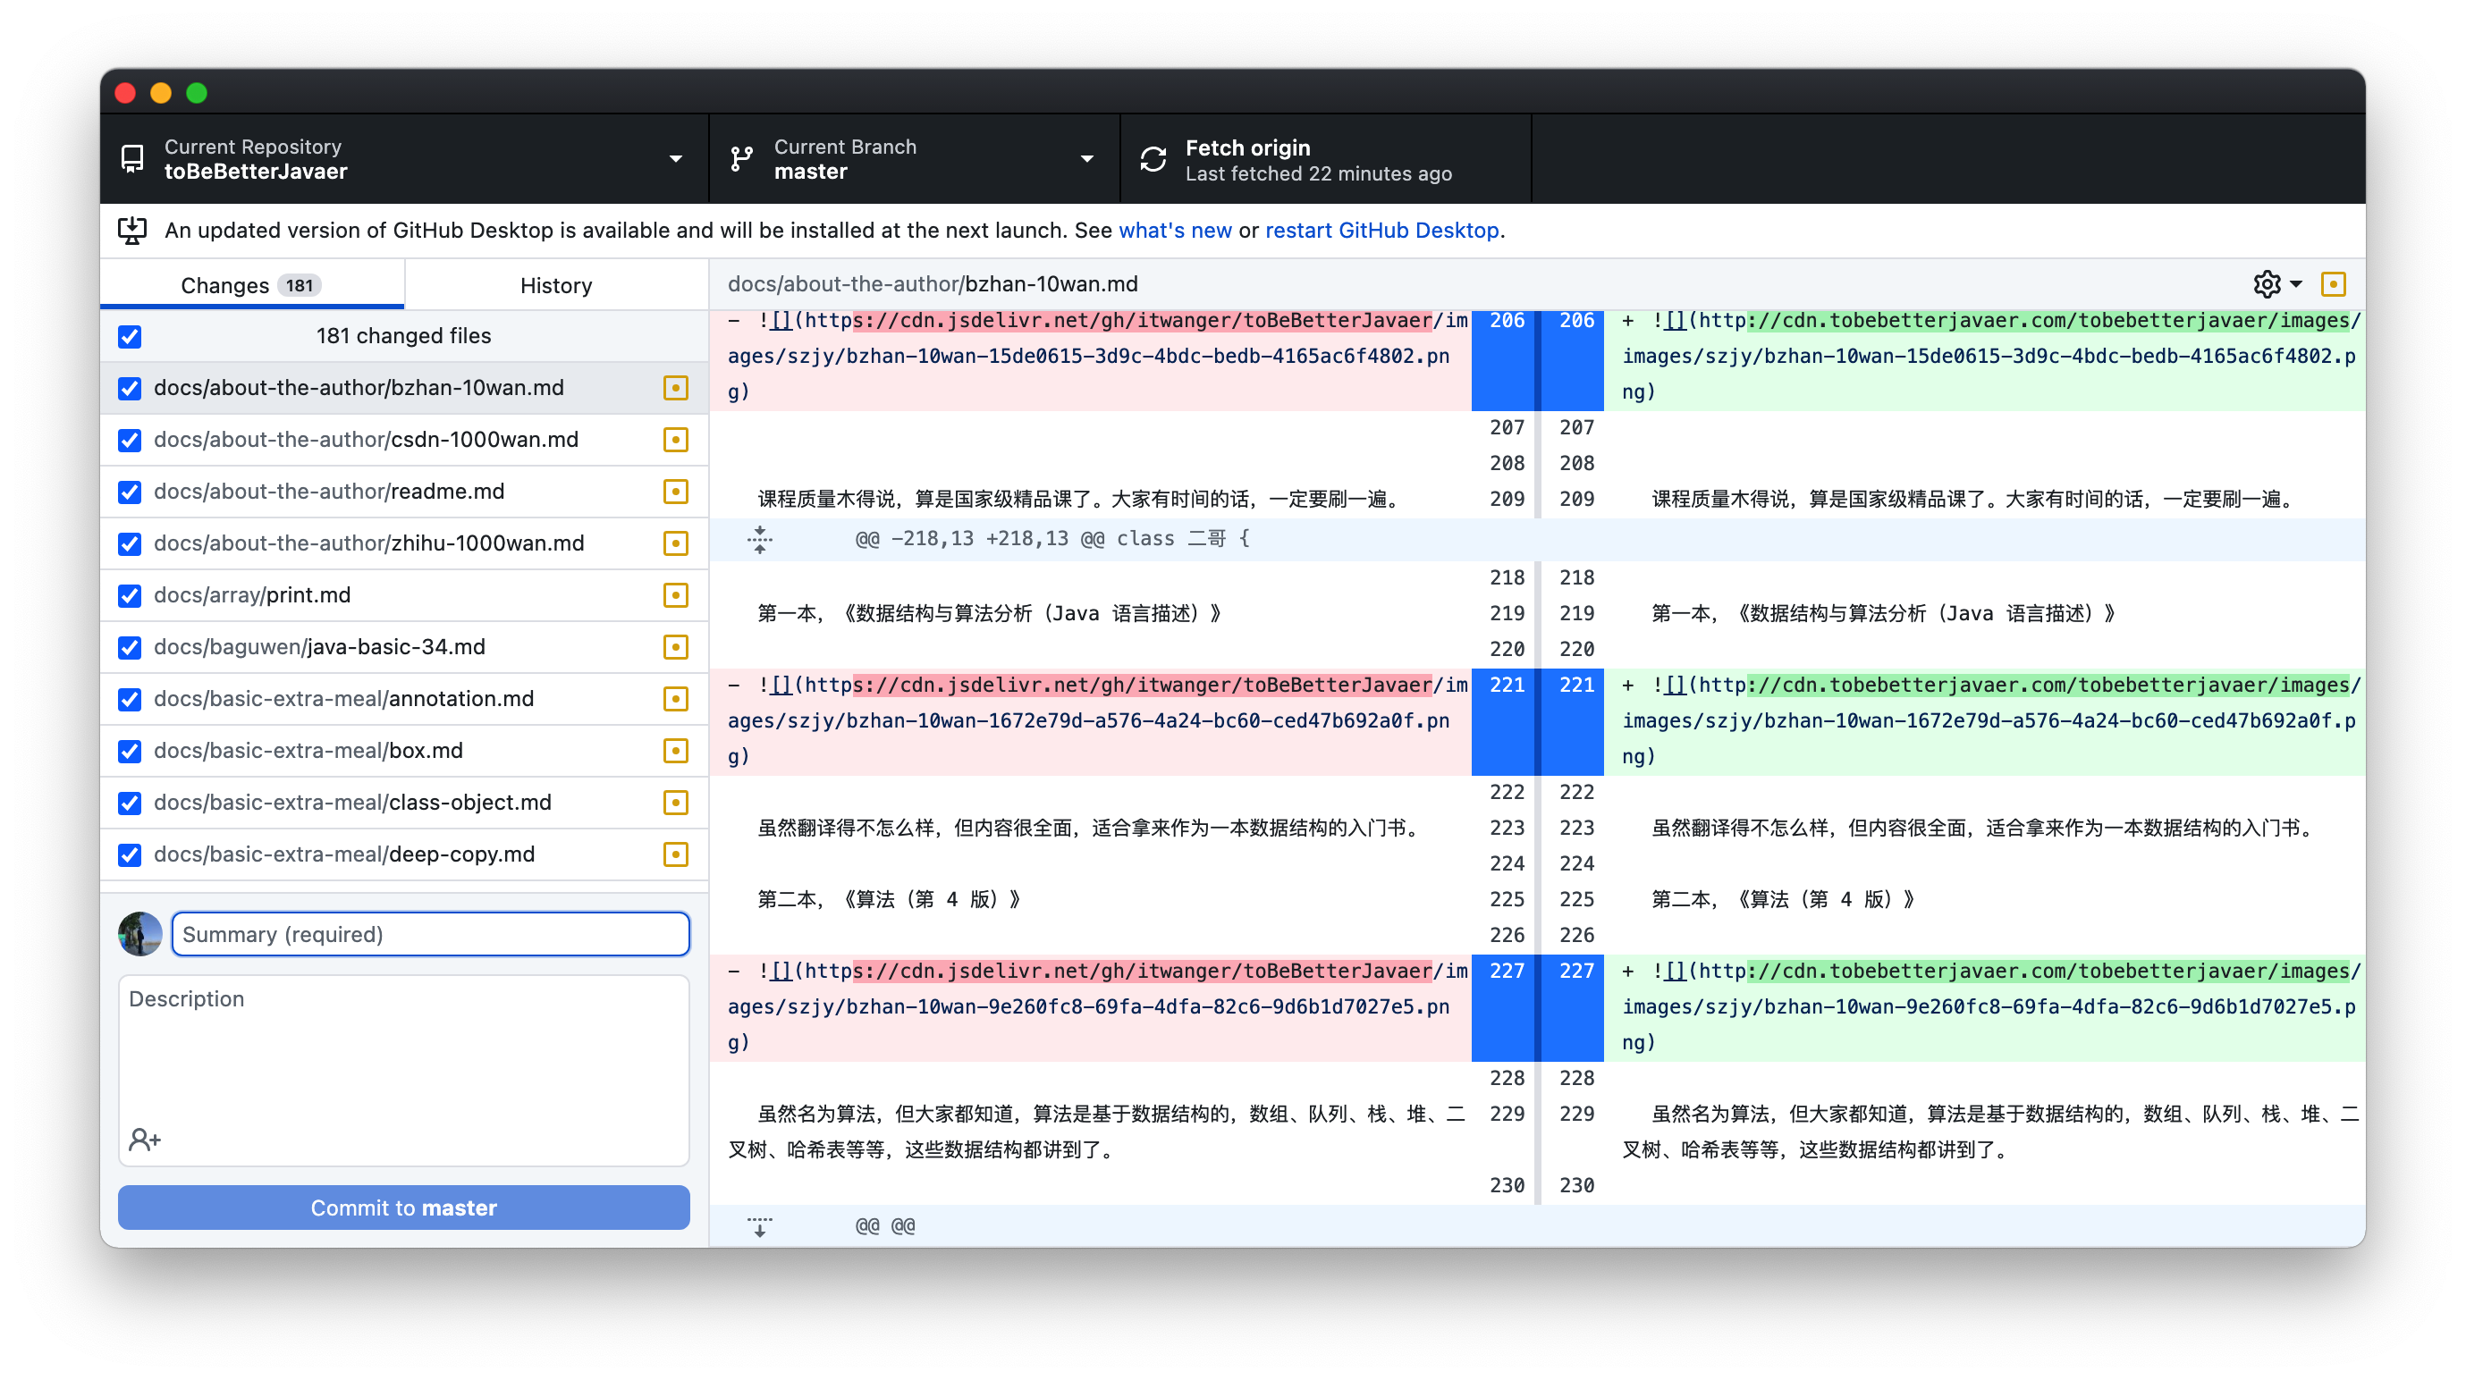The height and width of the screenshot is (1380, 2466).
Task: Click modified status icon for csdn-1000wan.md
Action: (676, 439)
